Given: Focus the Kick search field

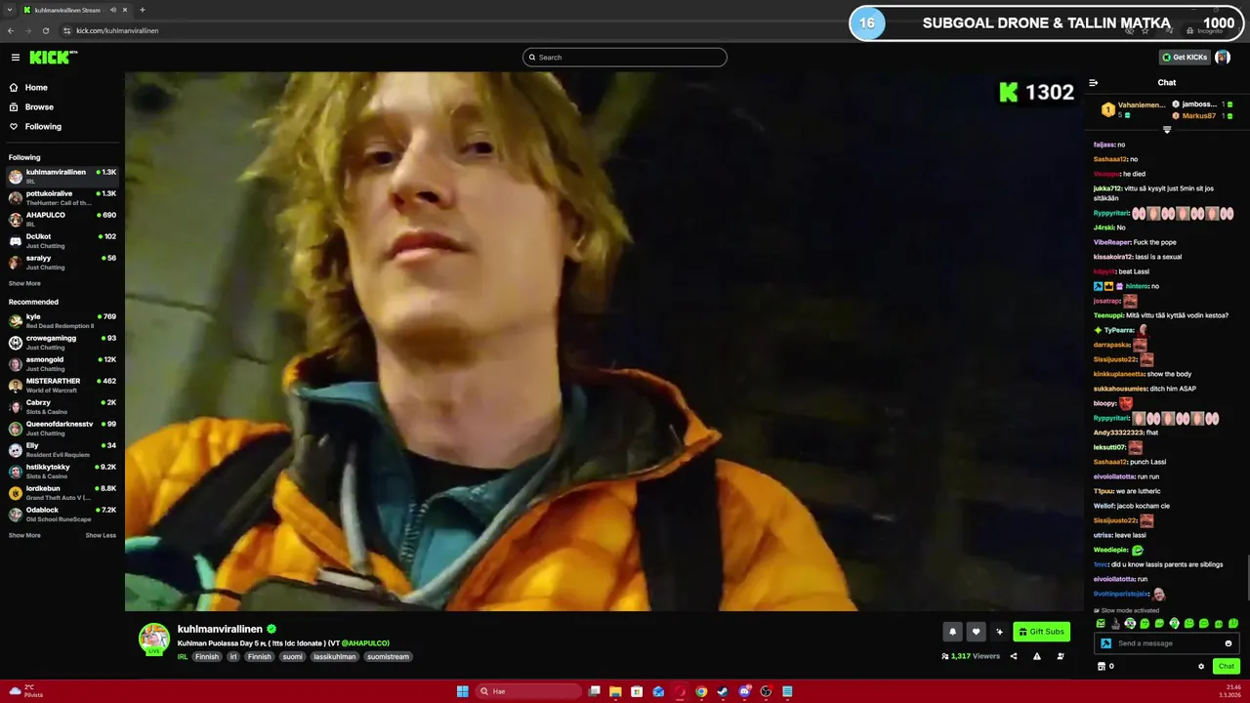Looking at the screenshot, I should pyautogui.click(x=625, y=58).
